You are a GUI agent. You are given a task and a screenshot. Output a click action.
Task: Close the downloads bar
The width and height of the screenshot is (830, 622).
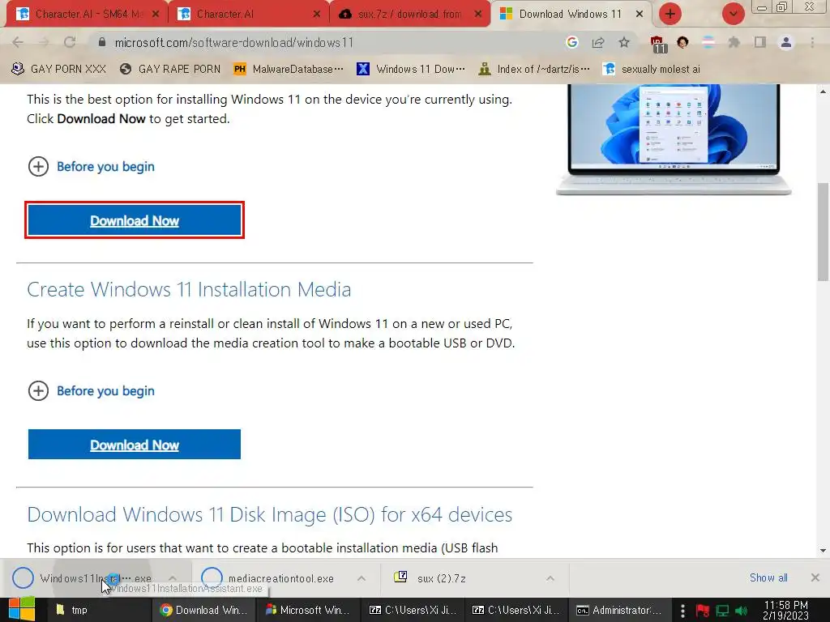(x=815, y=577)
